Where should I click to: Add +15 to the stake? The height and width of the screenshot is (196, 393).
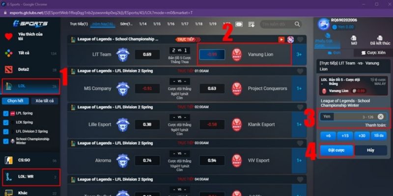(x=345, y=136)
